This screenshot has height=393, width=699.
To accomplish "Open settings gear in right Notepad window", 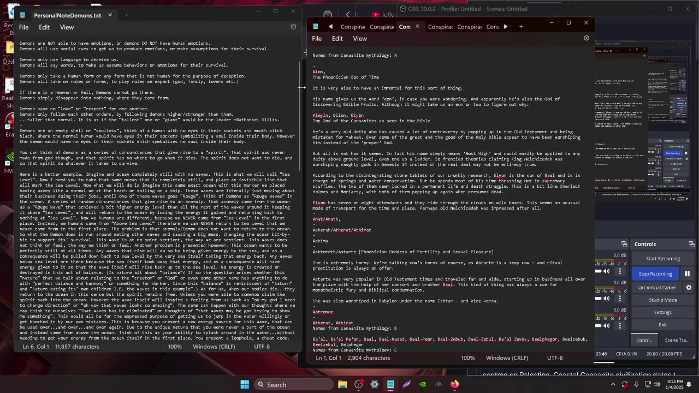I will coord(587,38).
